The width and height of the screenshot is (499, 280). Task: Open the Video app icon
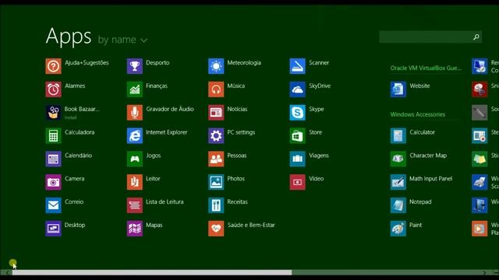pos(298,182)
